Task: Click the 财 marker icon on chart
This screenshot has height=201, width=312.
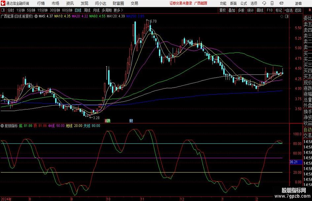Action: point(131,121)
